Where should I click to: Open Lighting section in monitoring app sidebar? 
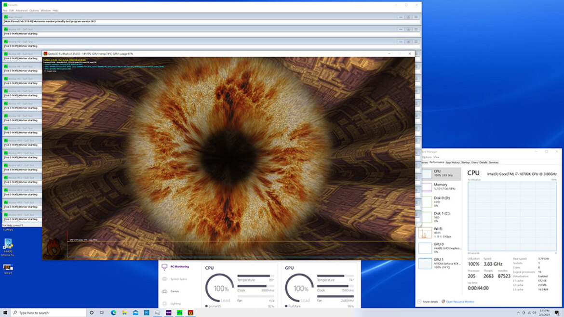[x=172, y=304]
